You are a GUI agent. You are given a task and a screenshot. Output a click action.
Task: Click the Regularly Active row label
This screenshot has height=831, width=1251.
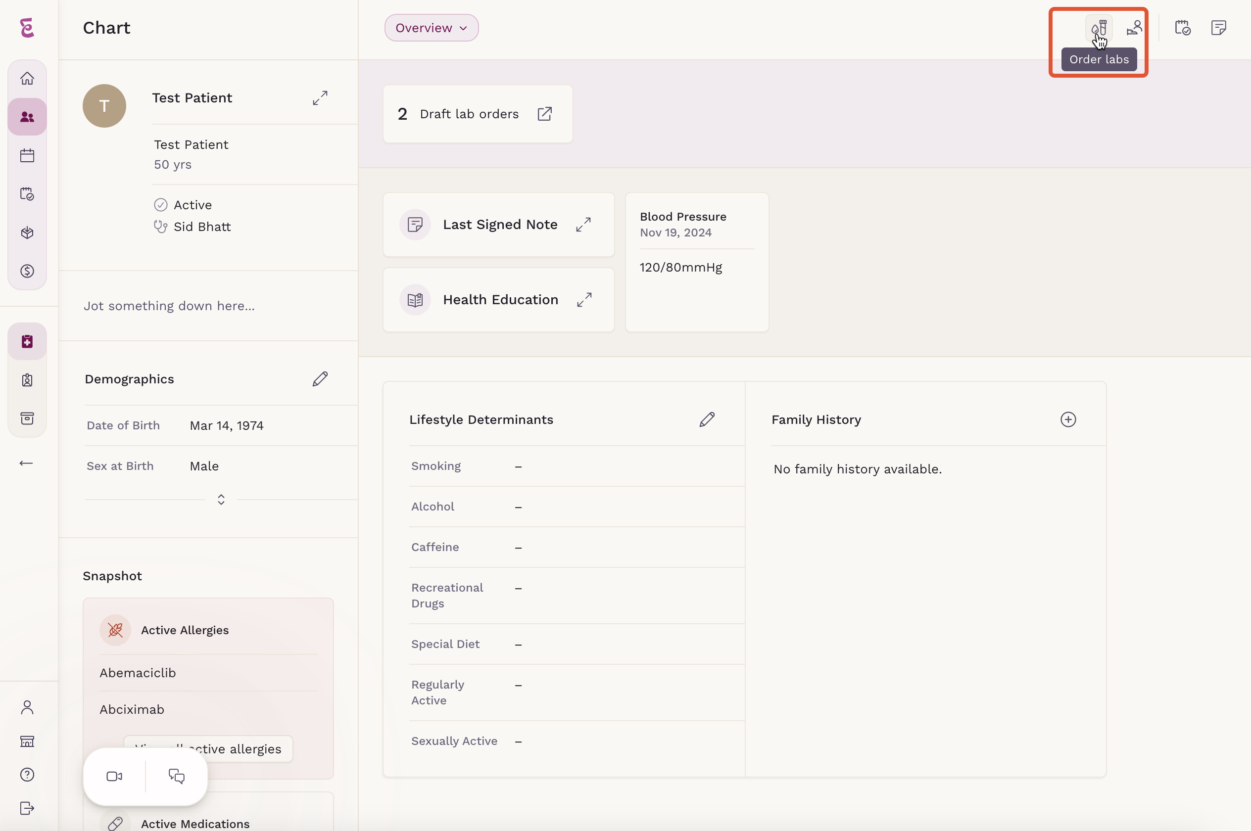tap(438, 692)
